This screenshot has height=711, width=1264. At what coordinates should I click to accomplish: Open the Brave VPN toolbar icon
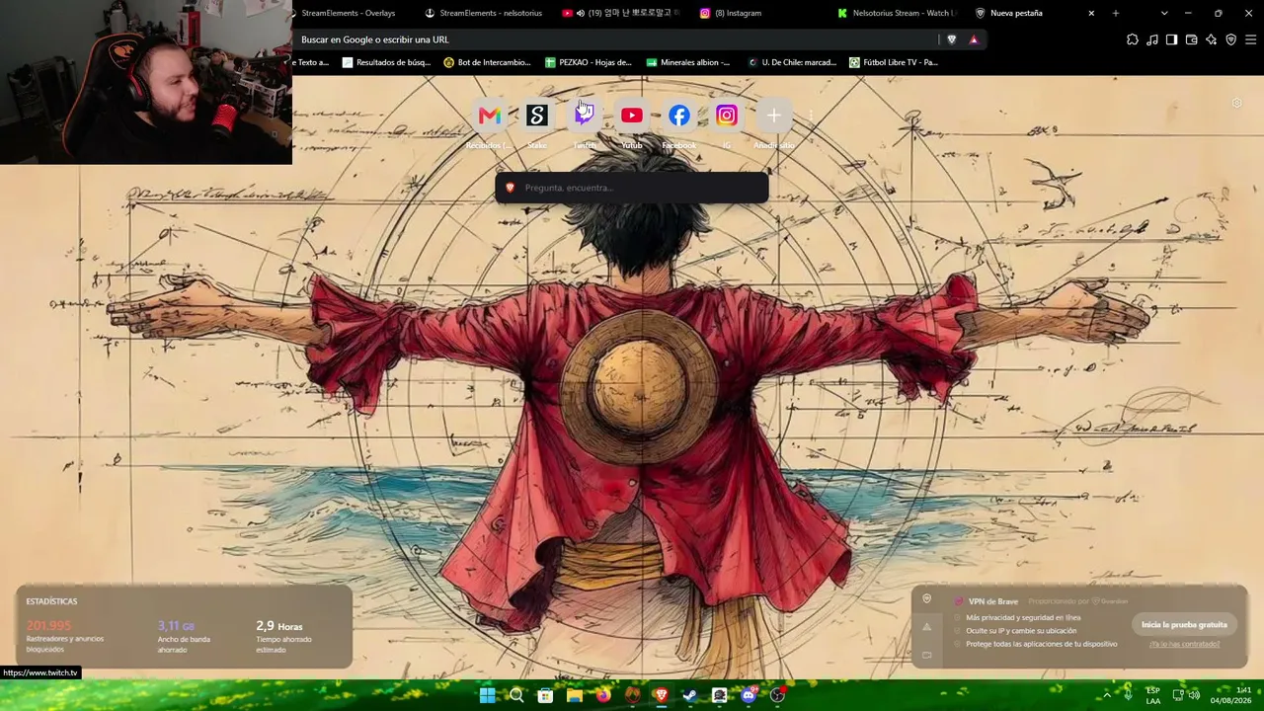tap(1231, 39)
